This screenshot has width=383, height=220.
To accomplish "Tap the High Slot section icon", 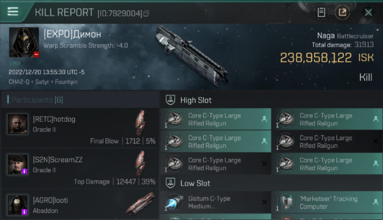I will [x=170, y=100].
